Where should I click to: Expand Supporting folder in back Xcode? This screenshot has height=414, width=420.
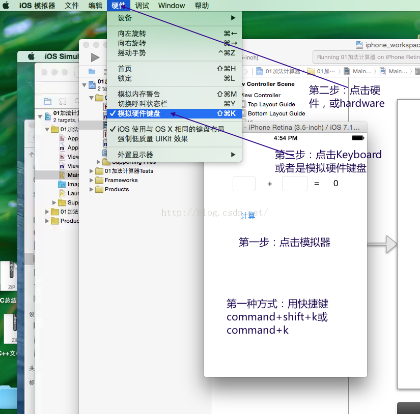pyautogui.click(x=54, y=202)
